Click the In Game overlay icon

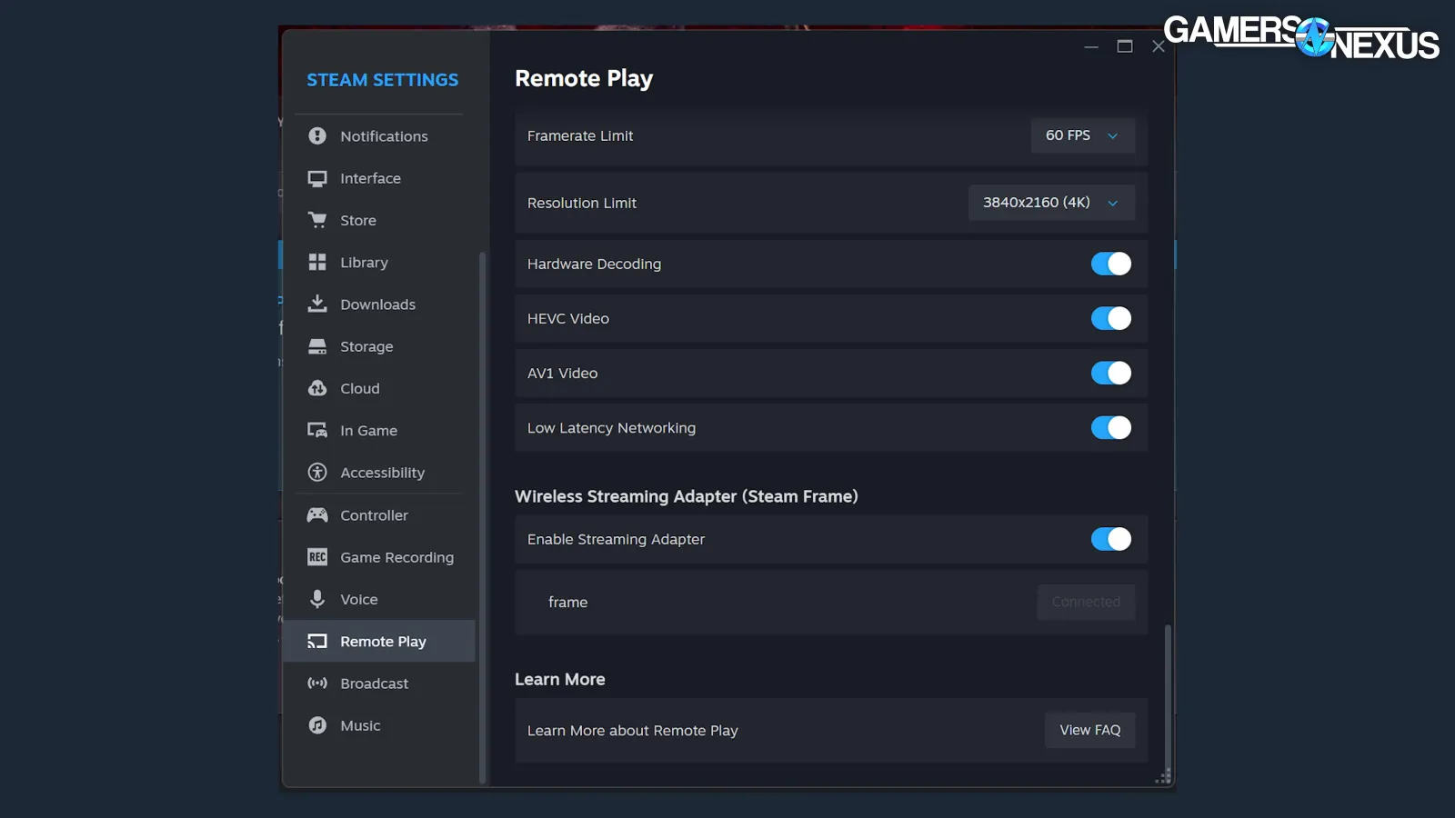pyautogui.click(x=317, y=431)
